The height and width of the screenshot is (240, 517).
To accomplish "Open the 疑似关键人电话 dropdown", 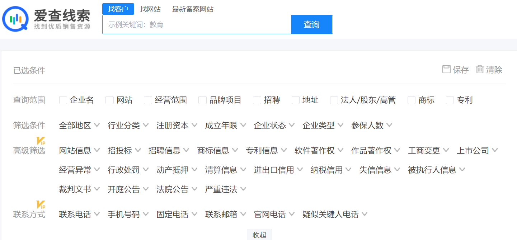I will (335, 215).
